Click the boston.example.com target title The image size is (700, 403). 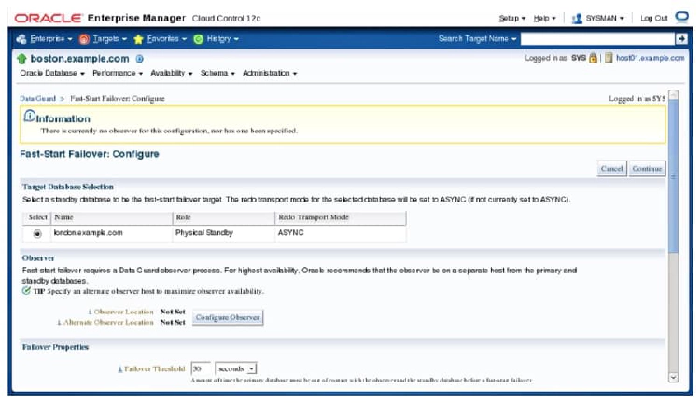click(79, 59)
